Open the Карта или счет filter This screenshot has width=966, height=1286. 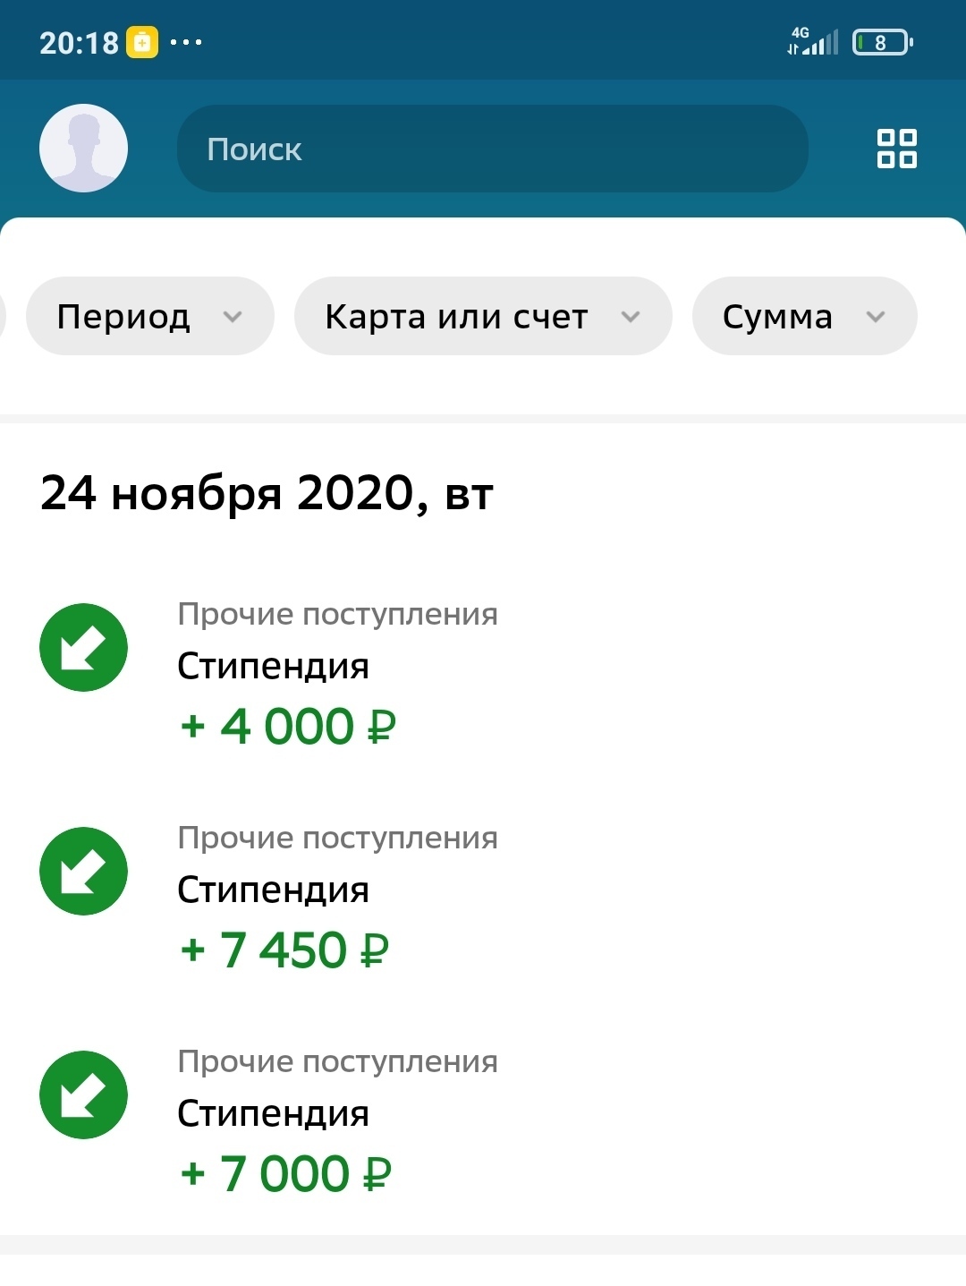(482, 316)
